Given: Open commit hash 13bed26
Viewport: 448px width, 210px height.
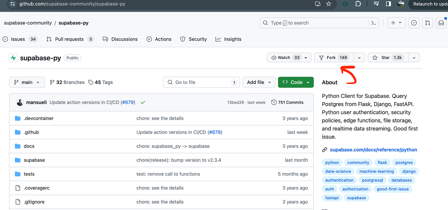Looking at the screenshot, I should (236, 102).
